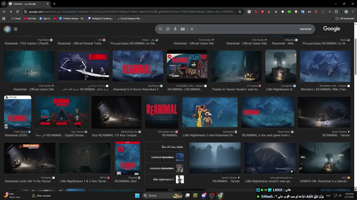The image size is (357, 200).
Task: Click VGC HANDS-ON Reanimal caption link
Action: point(325,181)
